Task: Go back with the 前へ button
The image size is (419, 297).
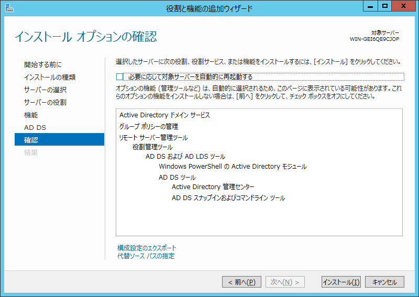Action: 241,282
